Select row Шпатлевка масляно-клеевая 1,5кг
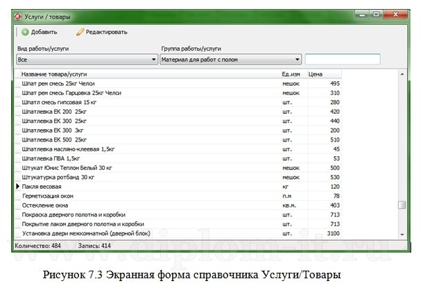 coord(178,149)
